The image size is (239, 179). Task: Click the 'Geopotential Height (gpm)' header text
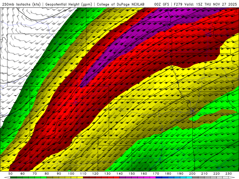69,4
